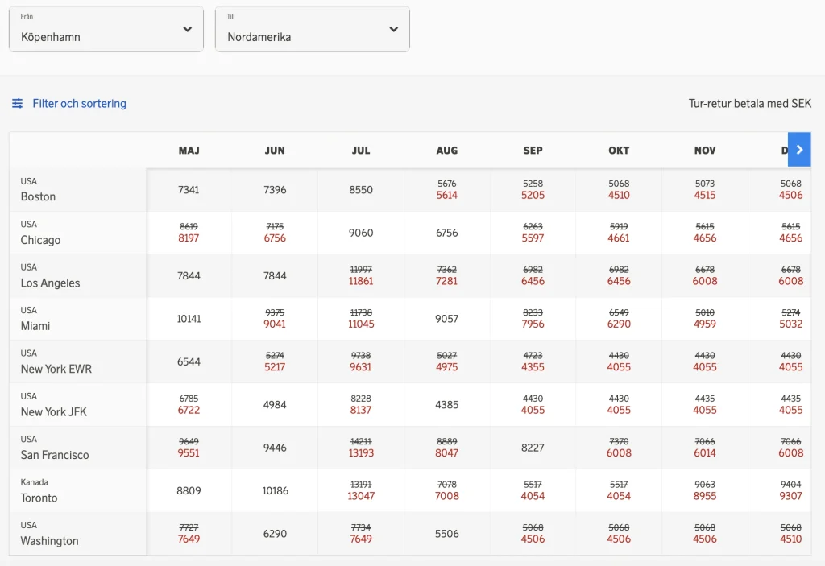Select the JUL column header
Image resolution: width=825 pixels, height=566 pixels.
point(361,151)
